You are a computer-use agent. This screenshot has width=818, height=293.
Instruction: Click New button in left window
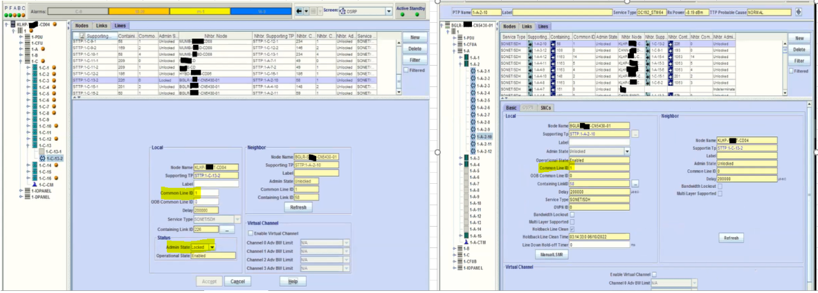click(415, 37)
